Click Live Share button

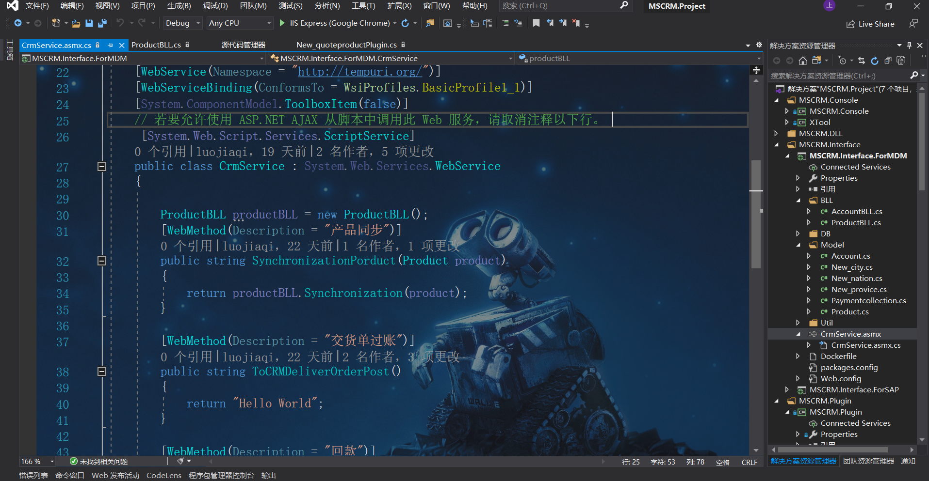870,24
